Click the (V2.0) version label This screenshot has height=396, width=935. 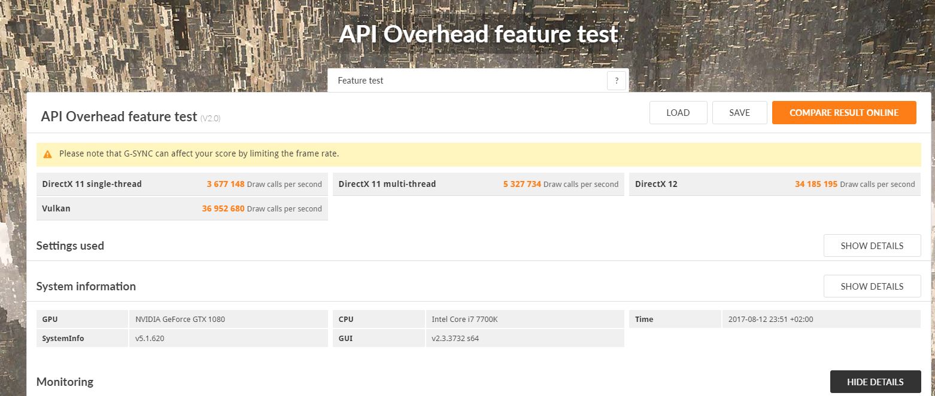(x=210, y=118)
